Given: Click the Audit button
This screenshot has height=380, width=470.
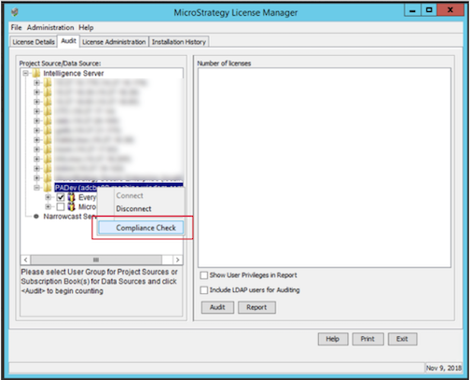Looking at the screenshot, I should click(217, 307).
